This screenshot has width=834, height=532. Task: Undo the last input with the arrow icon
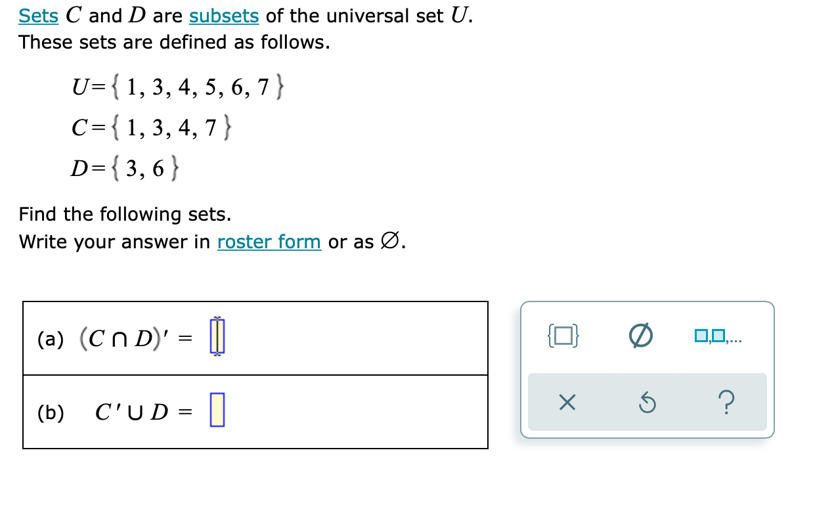[x=647, y=403]
